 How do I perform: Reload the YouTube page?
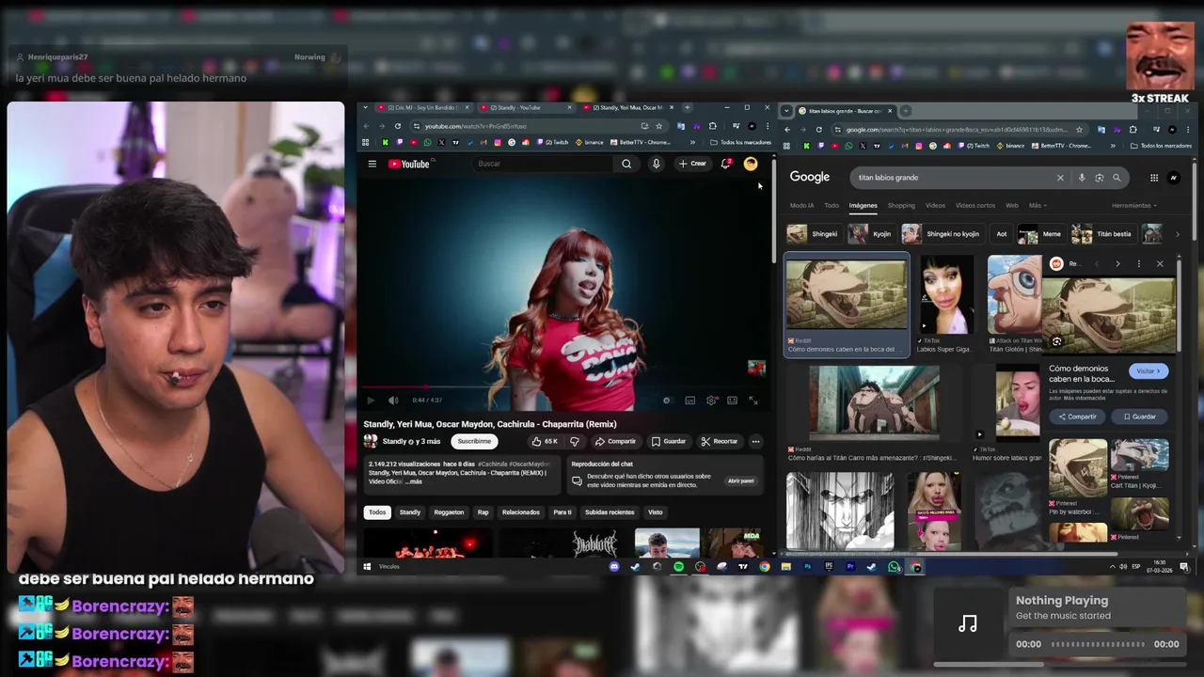click(x=398, y=126)
